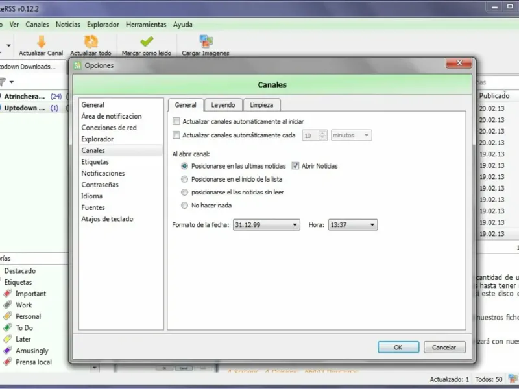Click the Actualizar Canal download arrow icon
519x389 pixels.
(42, 41)
